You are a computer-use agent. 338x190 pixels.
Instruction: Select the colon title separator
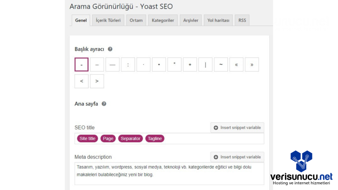[x=128, y=65]
